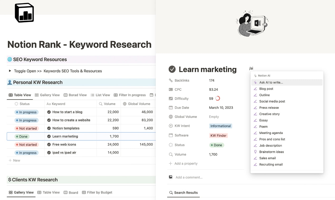Switch to Gallery View tab in Personal KW Research
The image size is (335, 200).
pyautogui.click(x=47, y=95)
